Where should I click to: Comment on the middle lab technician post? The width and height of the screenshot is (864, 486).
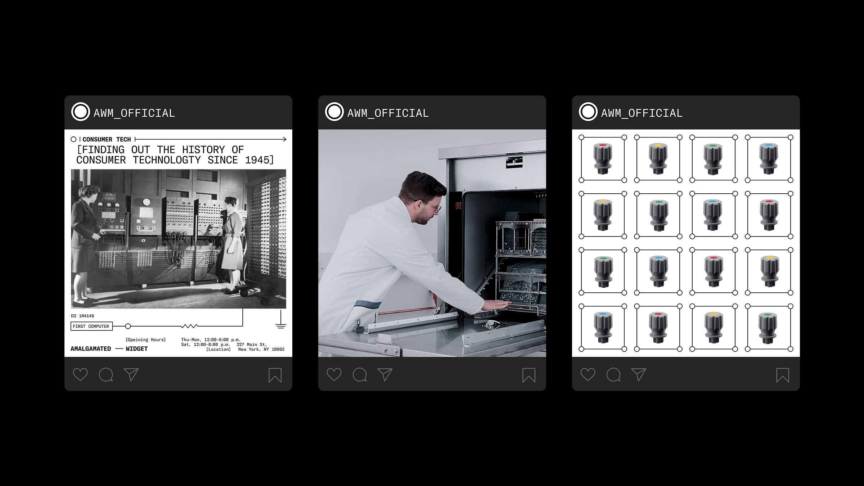tap(360, 375)
